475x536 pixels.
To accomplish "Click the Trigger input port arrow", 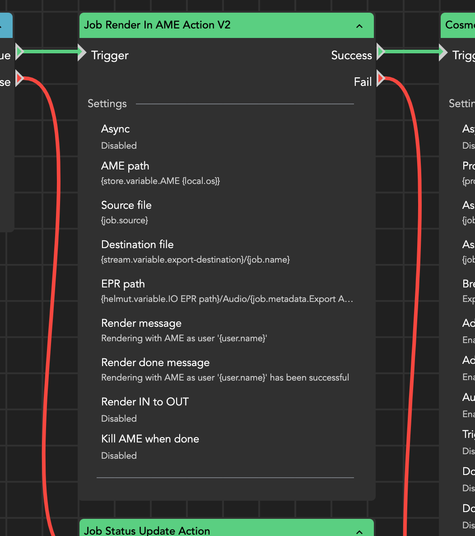I will tap(82, 52).
